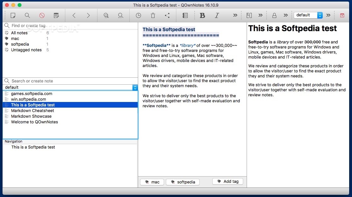Expand hidden formatting toolbar items
The image size is (352, 197).
[x=235, y=15]
